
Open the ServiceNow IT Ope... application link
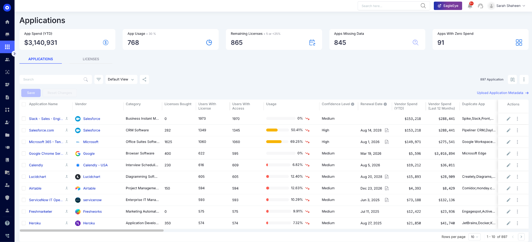click(x=46, y=200)
